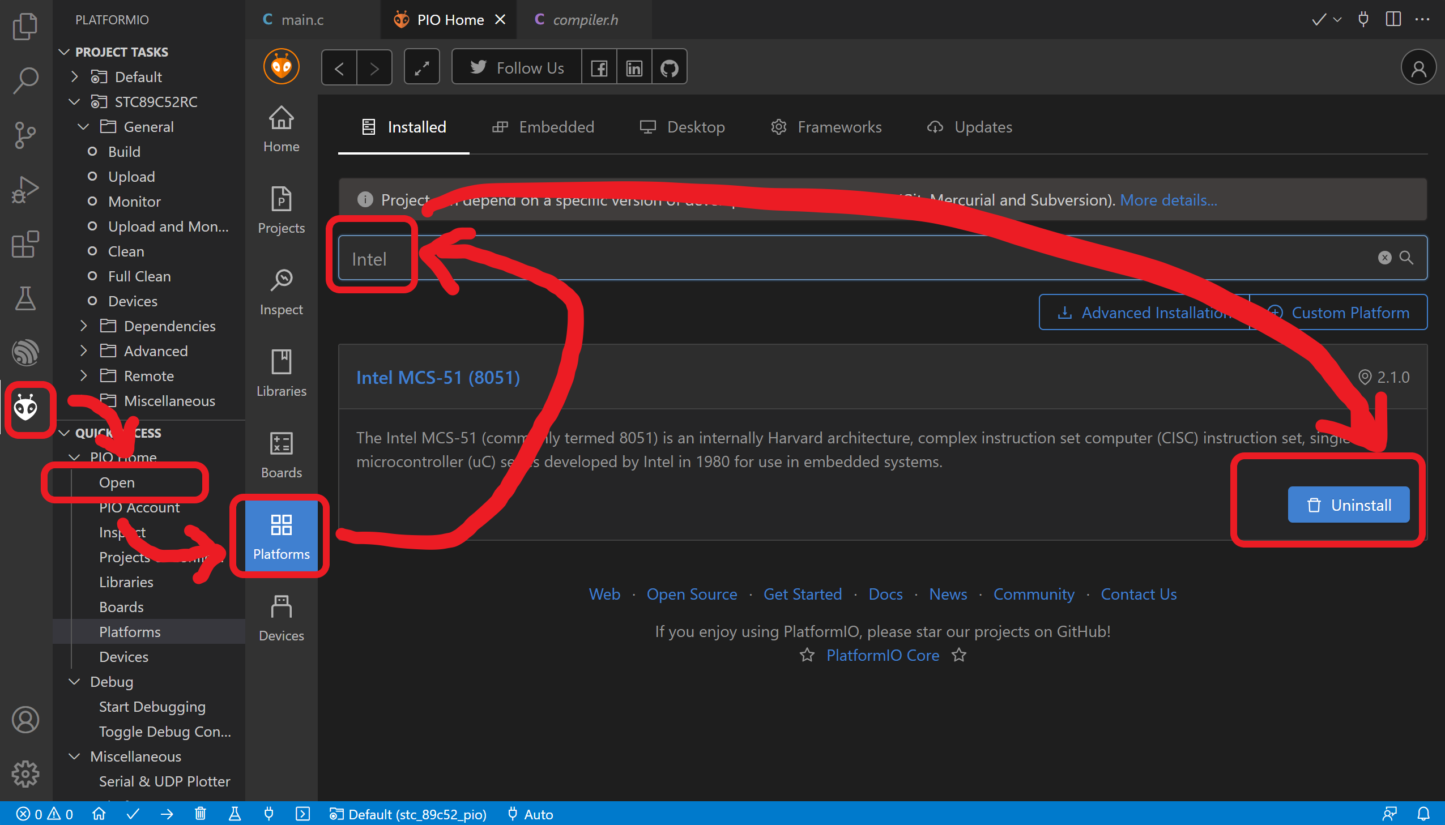This screenshot has height=825, width=1445.
Task: Open PlatformIO Facebook page
Action: click(599, 68)
